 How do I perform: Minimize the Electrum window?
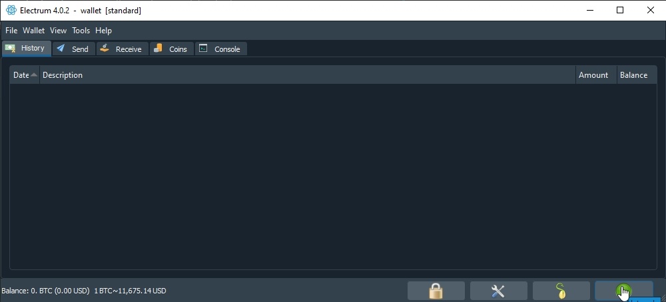coord(590,10)
